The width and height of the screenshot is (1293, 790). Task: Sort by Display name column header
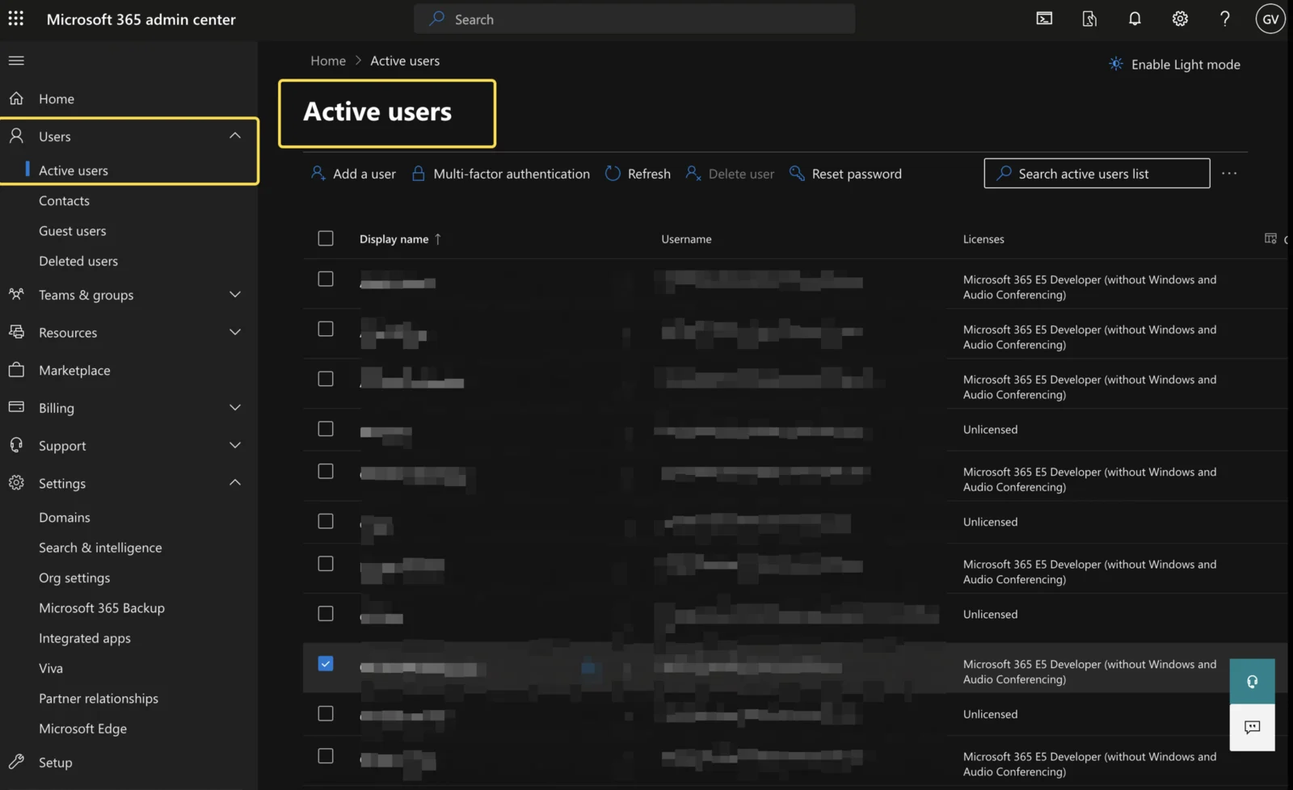pos(401,239)
